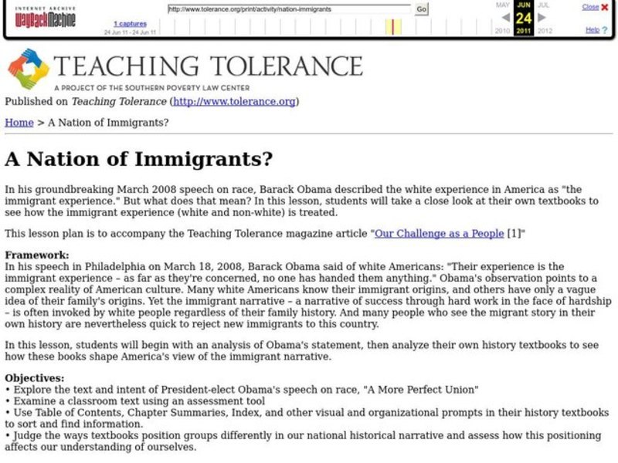Image resolution: width=618 pixels, height=463 pixels.
Task: Select the 2012 year label on the timeline
Action: [x=543, y=29]
